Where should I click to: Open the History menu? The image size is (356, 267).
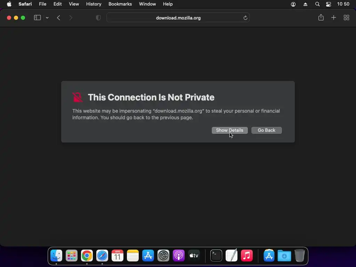click(x=94, y=4)
